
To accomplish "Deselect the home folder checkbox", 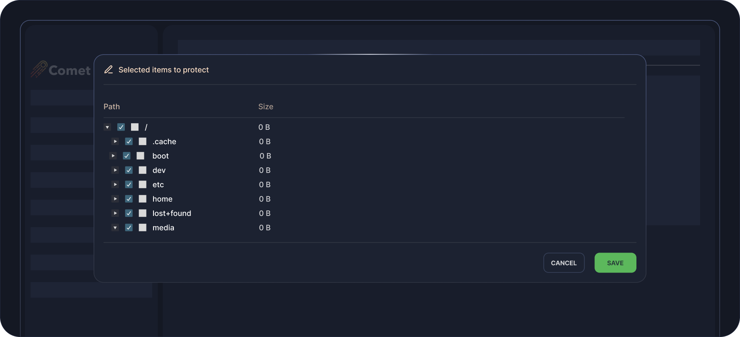I will [129, 199].
